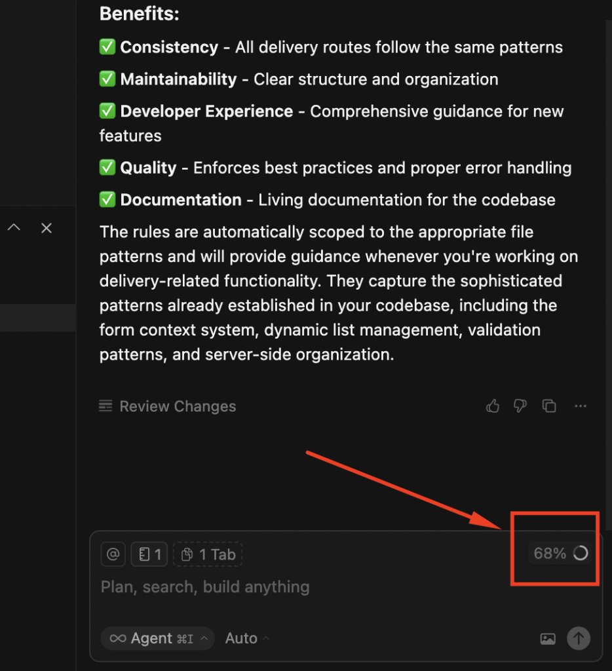
Task: Click the circular context usage ring
Action: tap(580, 554)
